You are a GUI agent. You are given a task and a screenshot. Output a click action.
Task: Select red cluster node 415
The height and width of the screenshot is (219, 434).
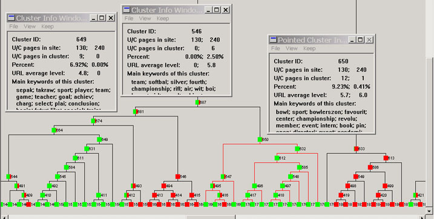pyautogui.click(x=192, y=195)
